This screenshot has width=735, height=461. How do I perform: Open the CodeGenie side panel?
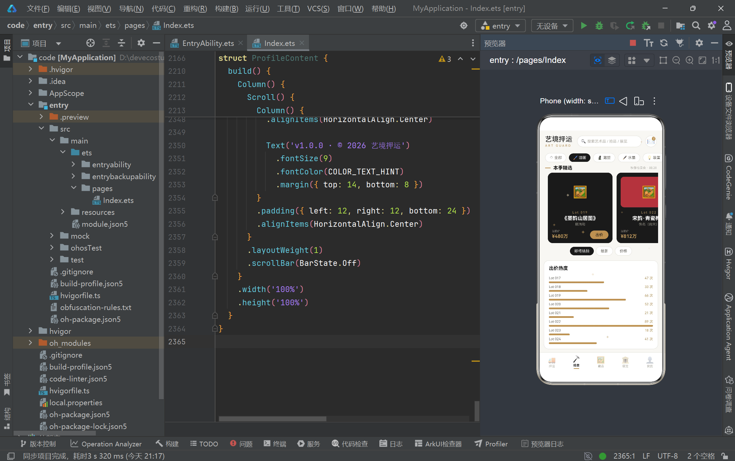(729, 177)
